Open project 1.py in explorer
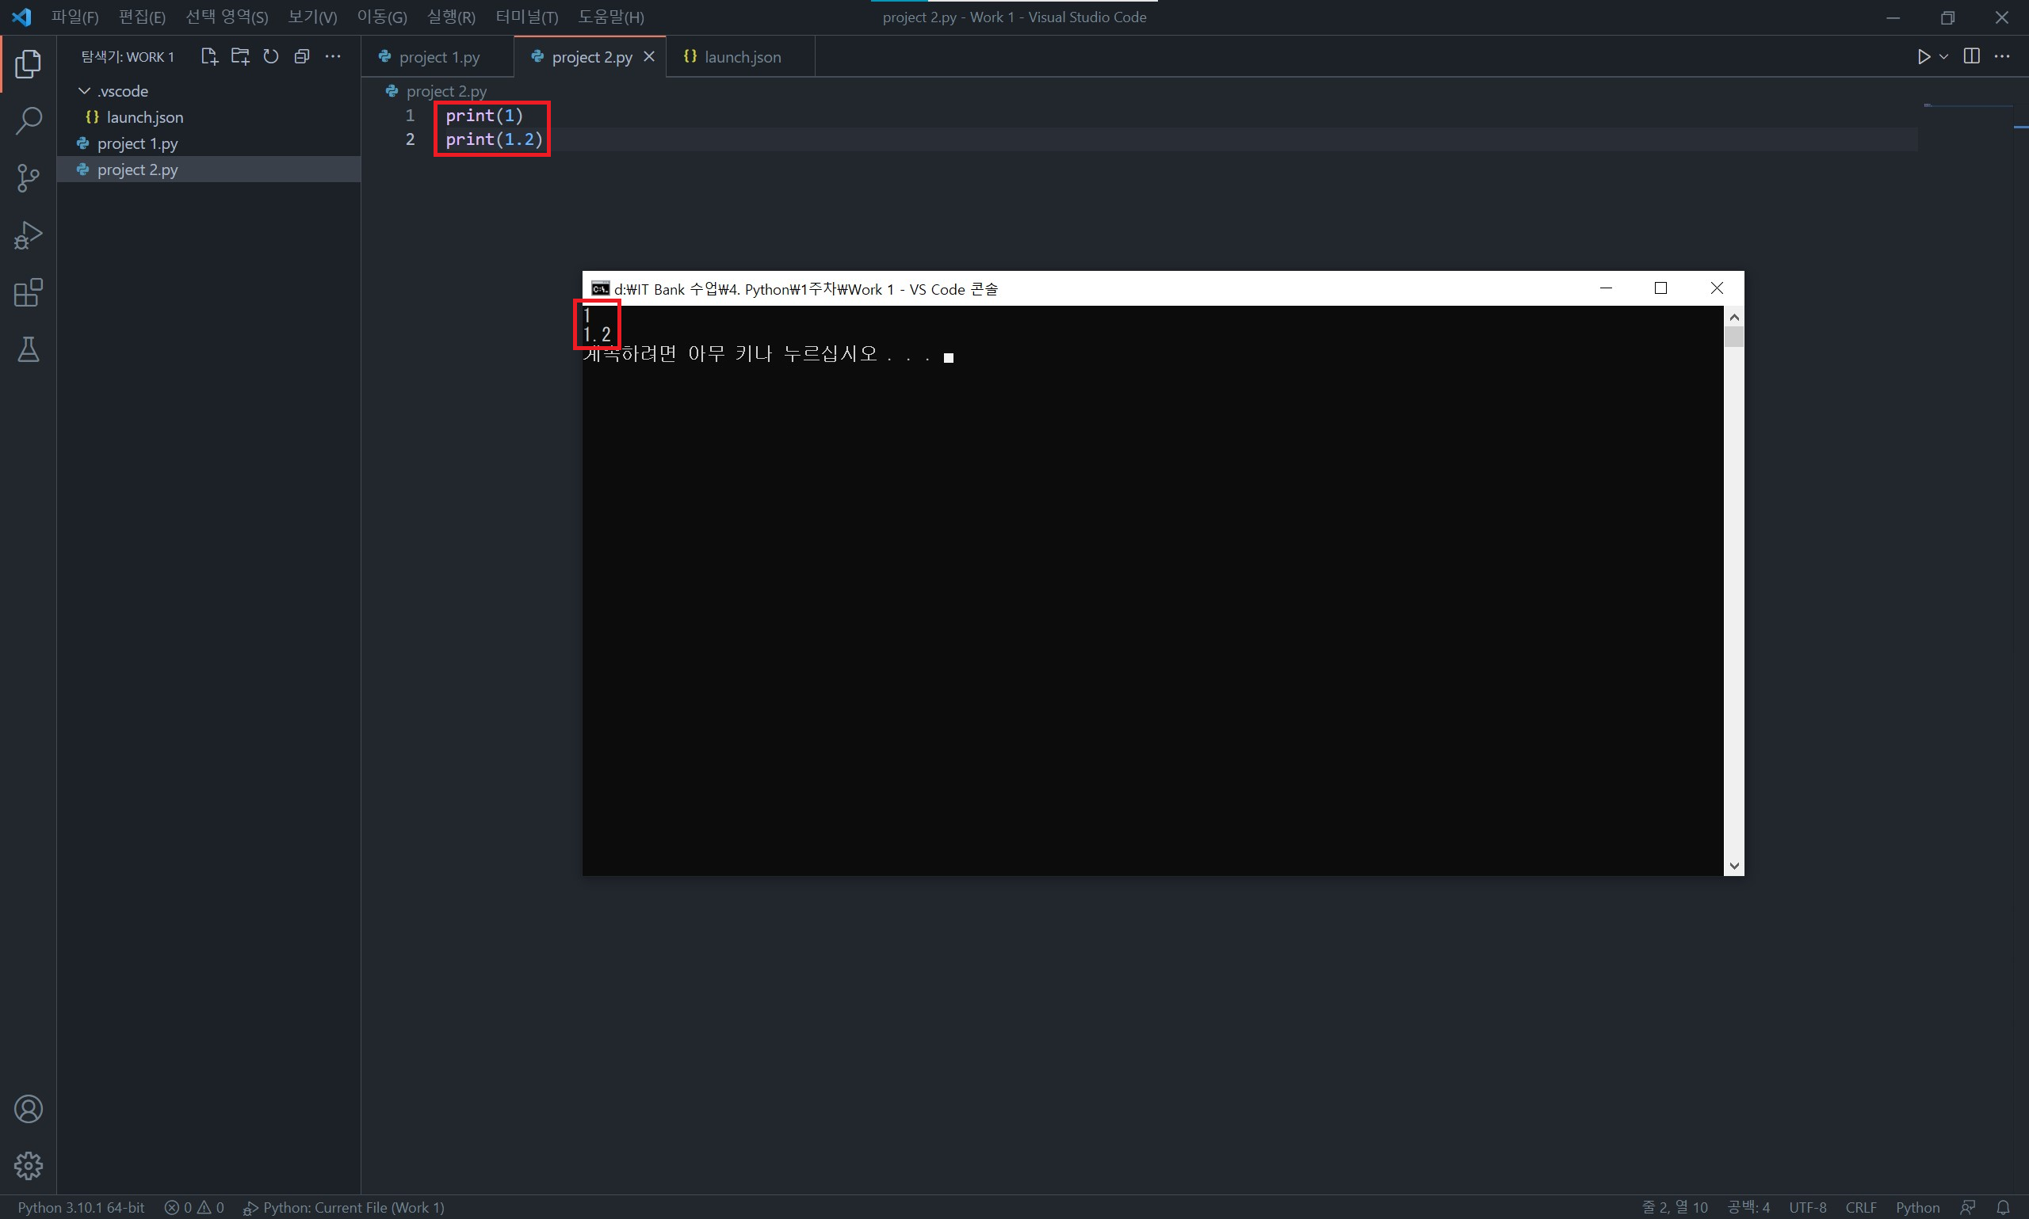The width and height of the screenshot is (2029, 1219). pyautogui.click(x=137, y=143)
